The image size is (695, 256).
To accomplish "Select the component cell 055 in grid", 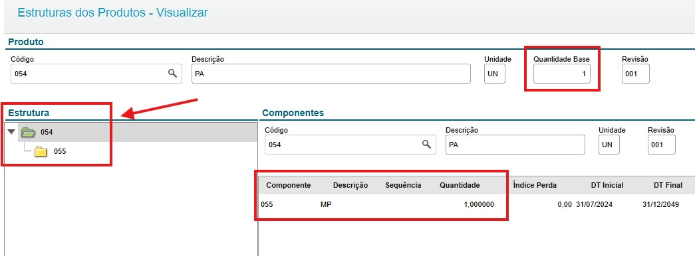I will coord(267,205).
